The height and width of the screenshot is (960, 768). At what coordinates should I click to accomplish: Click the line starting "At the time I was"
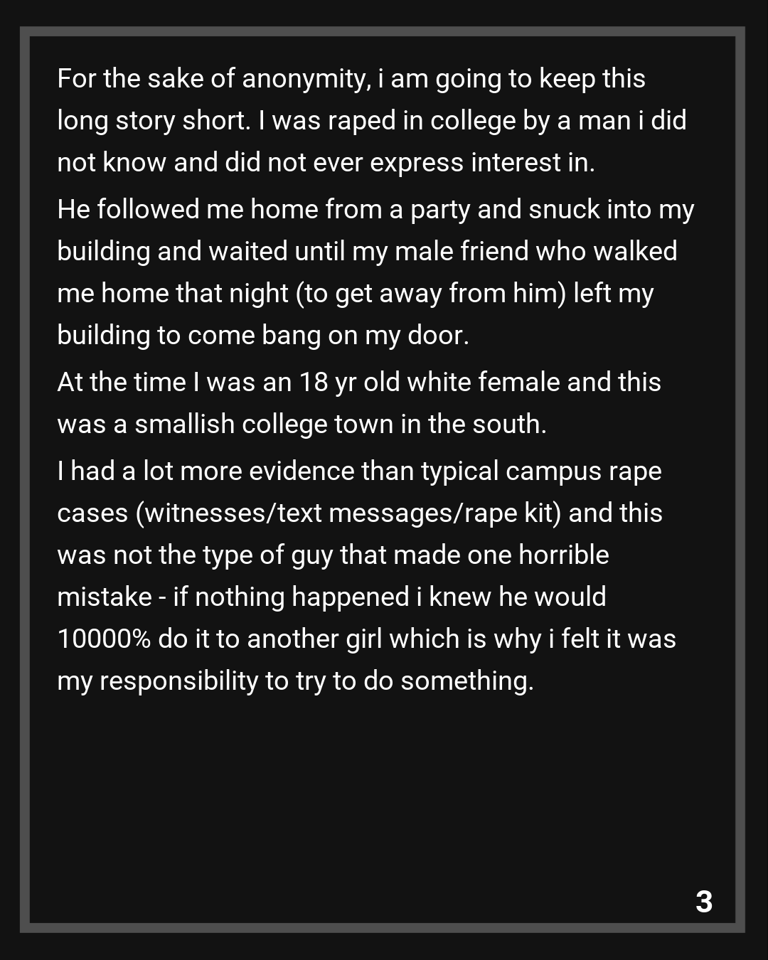[x=359, y=382]
